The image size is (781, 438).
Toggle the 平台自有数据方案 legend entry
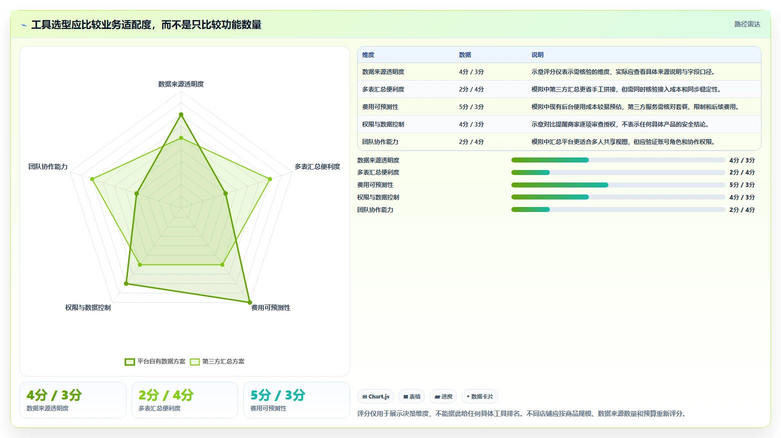point(155,361)
